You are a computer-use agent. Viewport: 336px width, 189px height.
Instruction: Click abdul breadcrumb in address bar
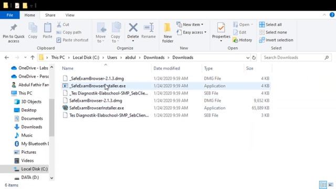(x=131, y=57)
